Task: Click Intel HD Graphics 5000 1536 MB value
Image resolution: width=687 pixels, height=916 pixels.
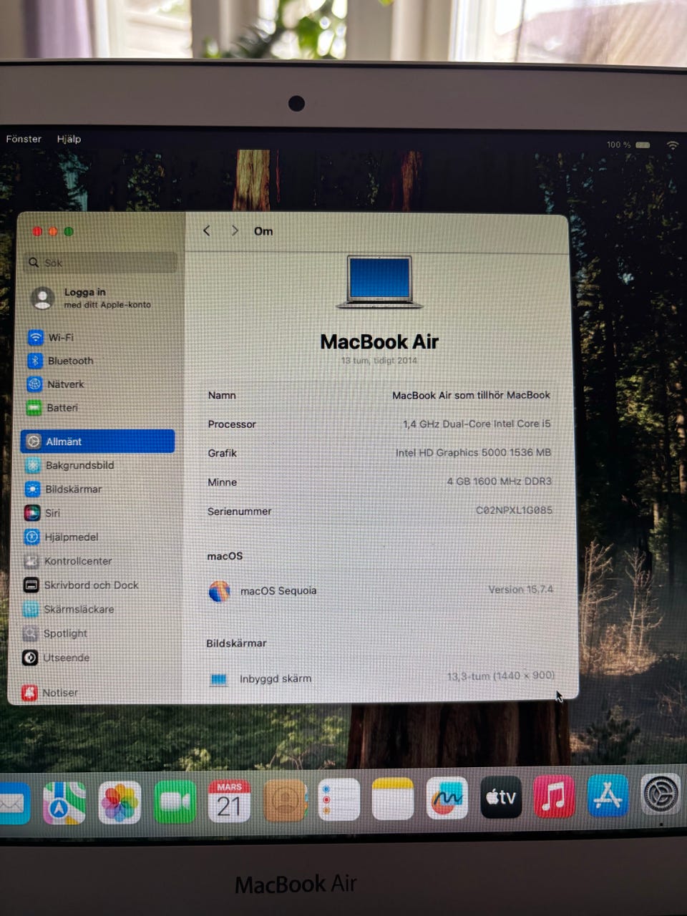Action: coord(473,452)
